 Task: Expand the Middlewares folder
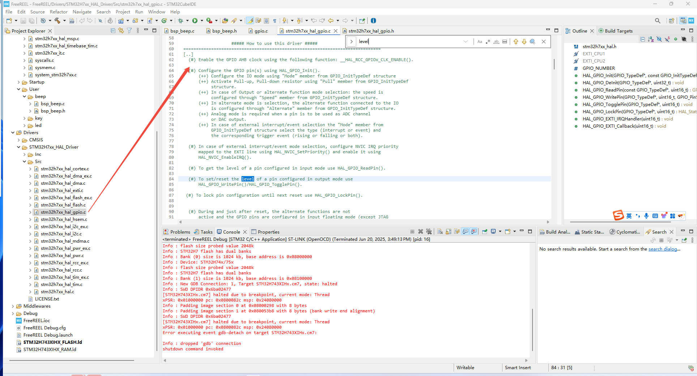tap(13, 306)
